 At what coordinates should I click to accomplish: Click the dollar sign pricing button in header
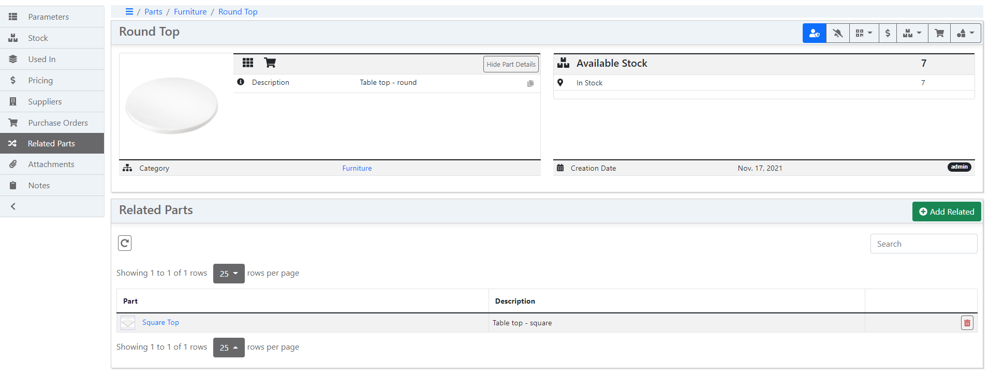click(888, 34)
